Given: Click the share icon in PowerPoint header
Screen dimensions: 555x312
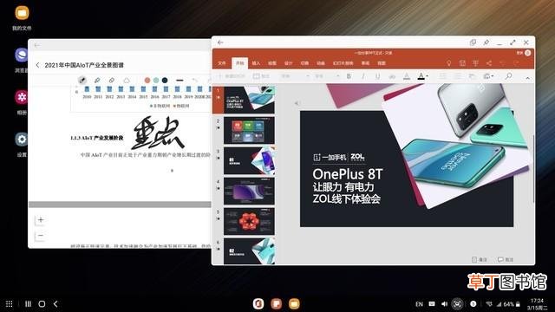Looking at the screenshot, I should [489, 63].
